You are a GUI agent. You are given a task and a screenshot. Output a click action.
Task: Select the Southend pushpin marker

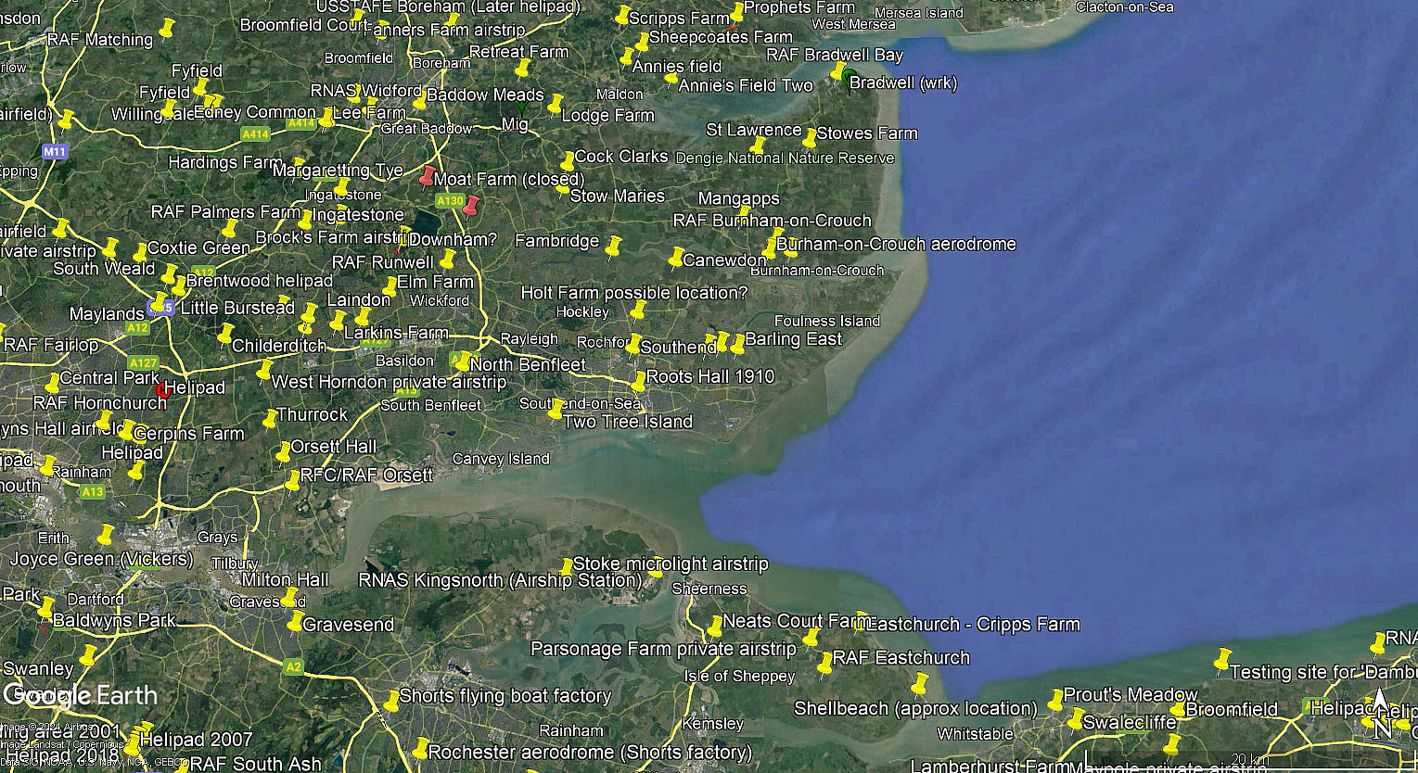click(x=633, y=344)
